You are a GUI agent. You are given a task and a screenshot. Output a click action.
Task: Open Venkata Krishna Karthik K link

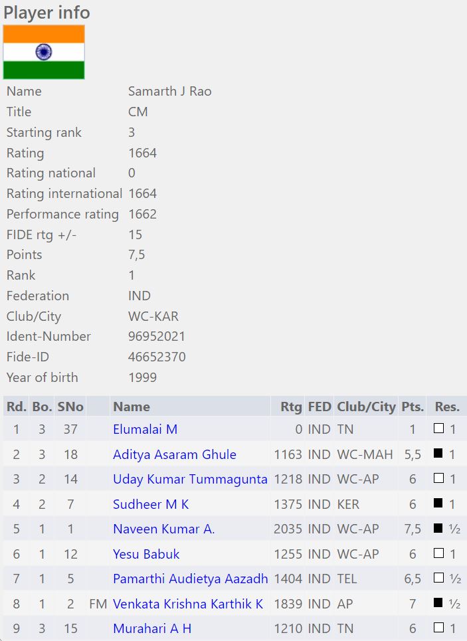[188, 604]
